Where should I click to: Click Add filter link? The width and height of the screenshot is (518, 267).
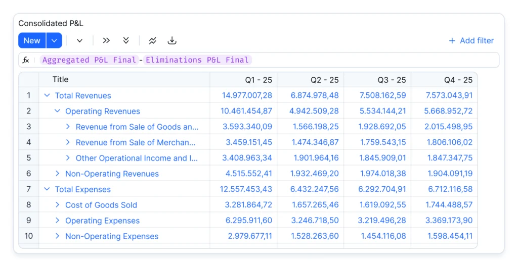(471, 41)
